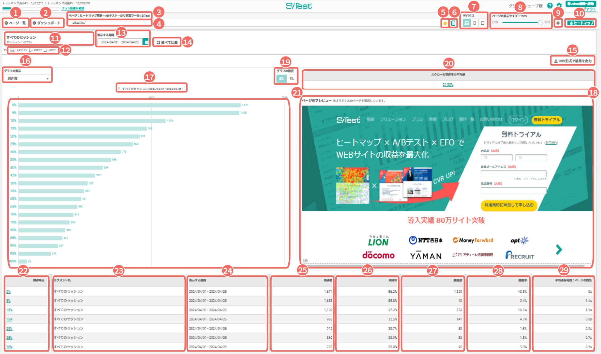This screenshot has height=354, width=601.
Task: Select the desktop device view
Action: (466, 23)
